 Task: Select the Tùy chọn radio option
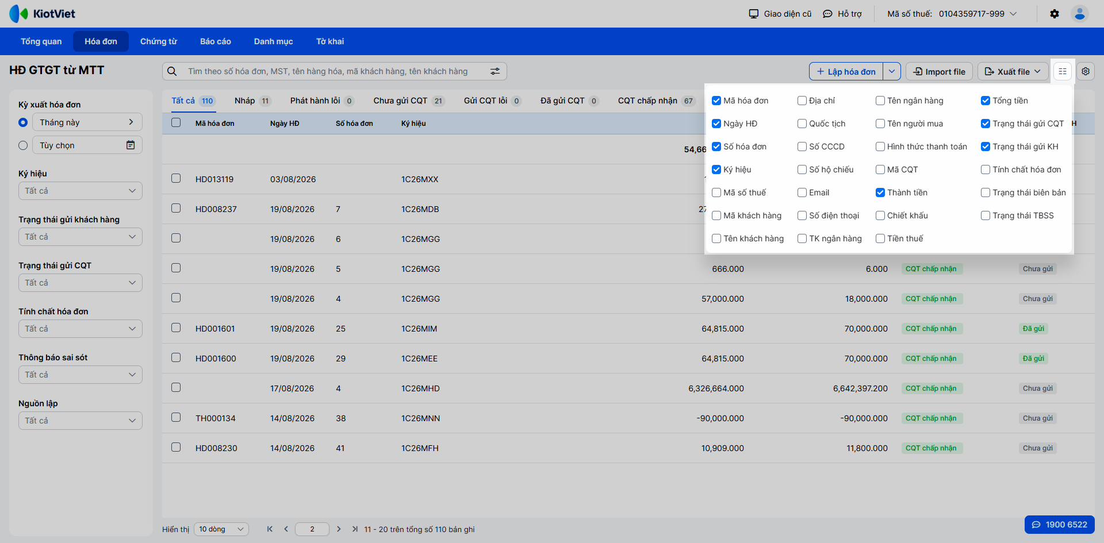tap(23, 145)
